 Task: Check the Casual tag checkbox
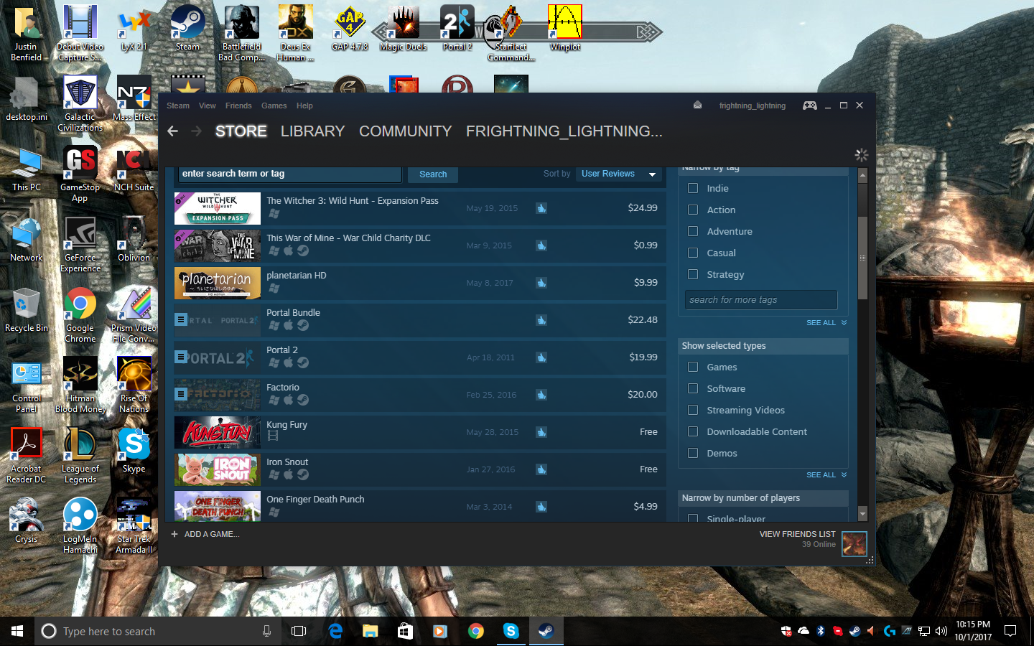pyautogui.click(x=693, y=253)
